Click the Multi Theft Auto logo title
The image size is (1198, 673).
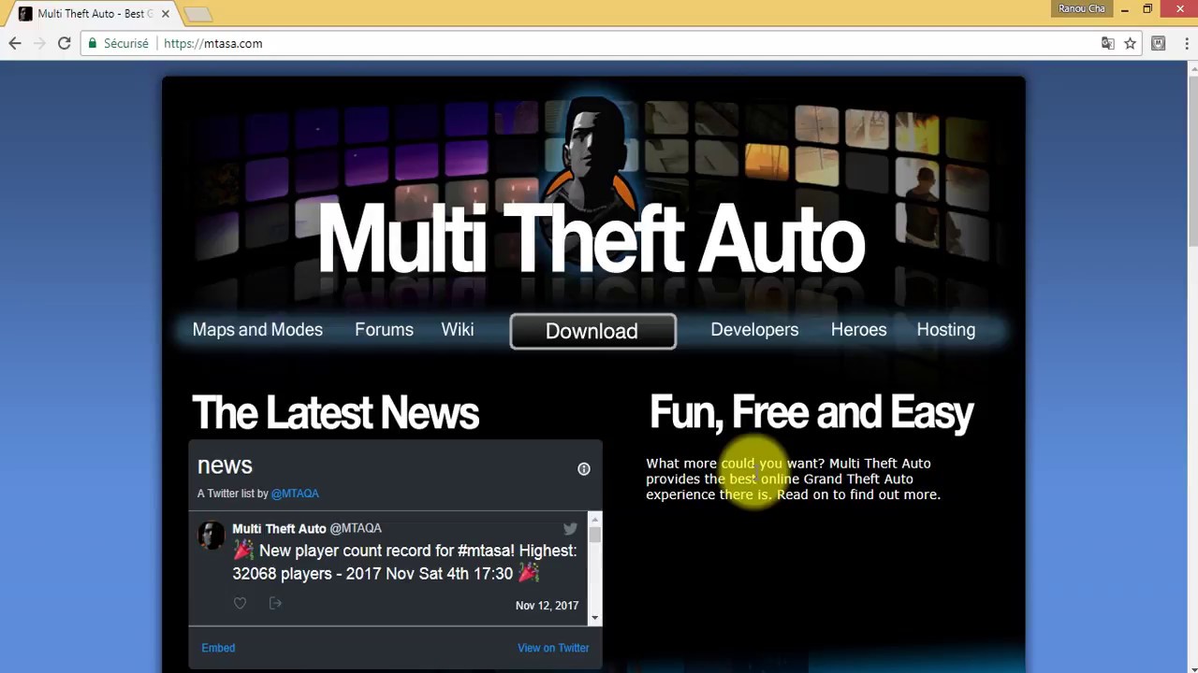tap(592, 240)
